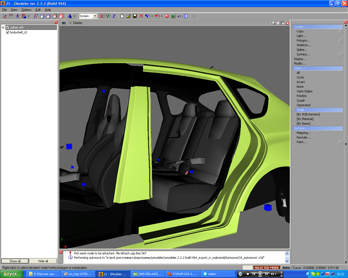Click the undo arrow icon

click(x=179, y=16)
